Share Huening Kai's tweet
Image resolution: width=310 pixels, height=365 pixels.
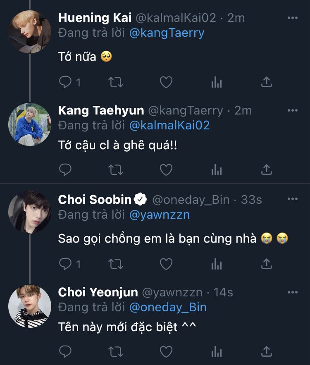[267, 82]
